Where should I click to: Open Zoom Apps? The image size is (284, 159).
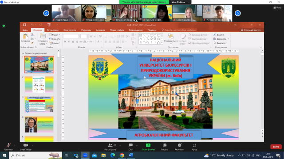194,147
